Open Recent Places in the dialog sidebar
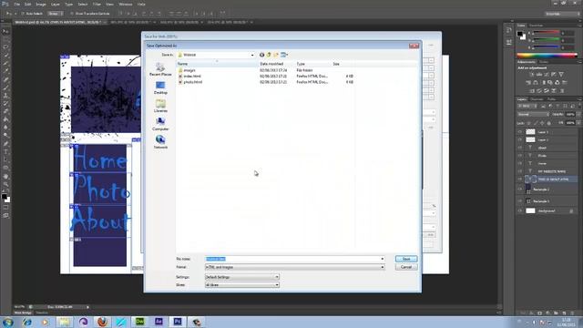 point(160,69)
